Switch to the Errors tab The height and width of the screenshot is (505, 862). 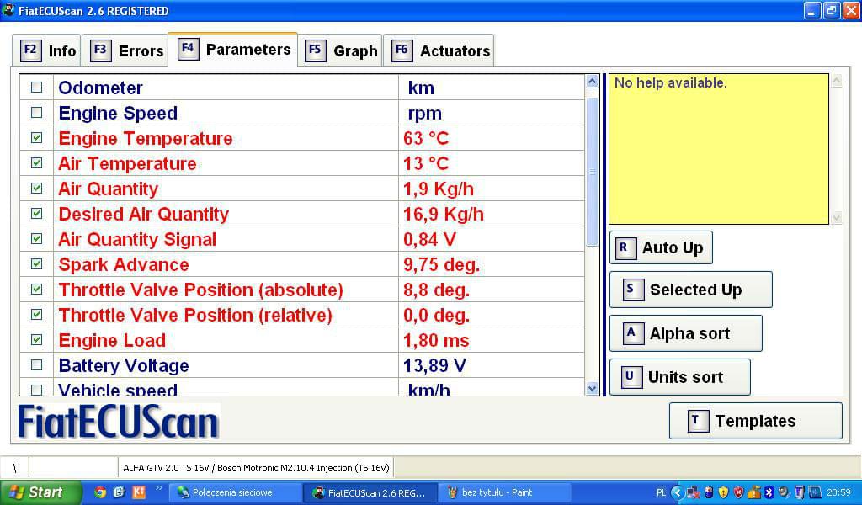[x=125, y=50]
